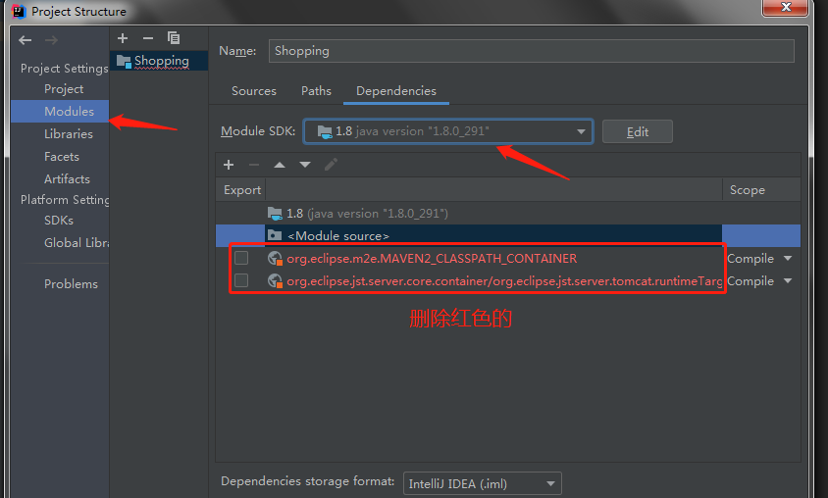Click the Module source folder icon
The height and width of the screenshot is (498, 828).
pos(275,235)
